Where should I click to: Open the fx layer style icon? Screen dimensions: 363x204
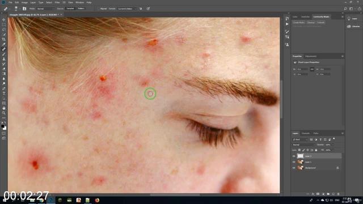pyautogui.click(x=313, y=194)
